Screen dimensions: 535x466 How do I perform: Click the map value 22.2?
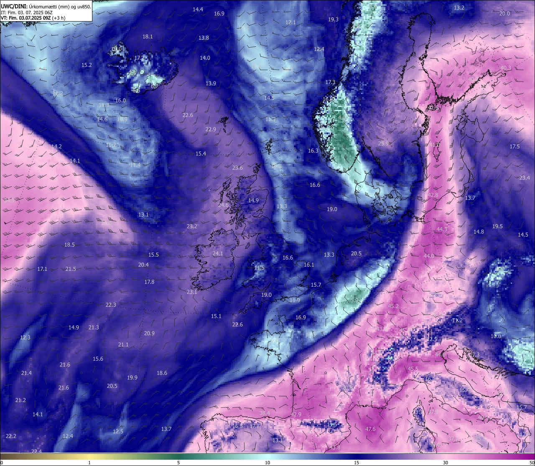point(11,436)
